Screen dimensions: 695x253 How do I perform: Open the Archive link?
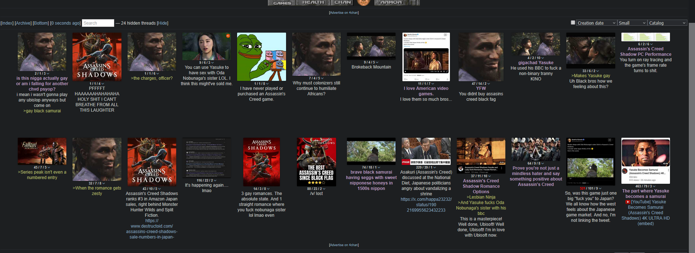23,23
